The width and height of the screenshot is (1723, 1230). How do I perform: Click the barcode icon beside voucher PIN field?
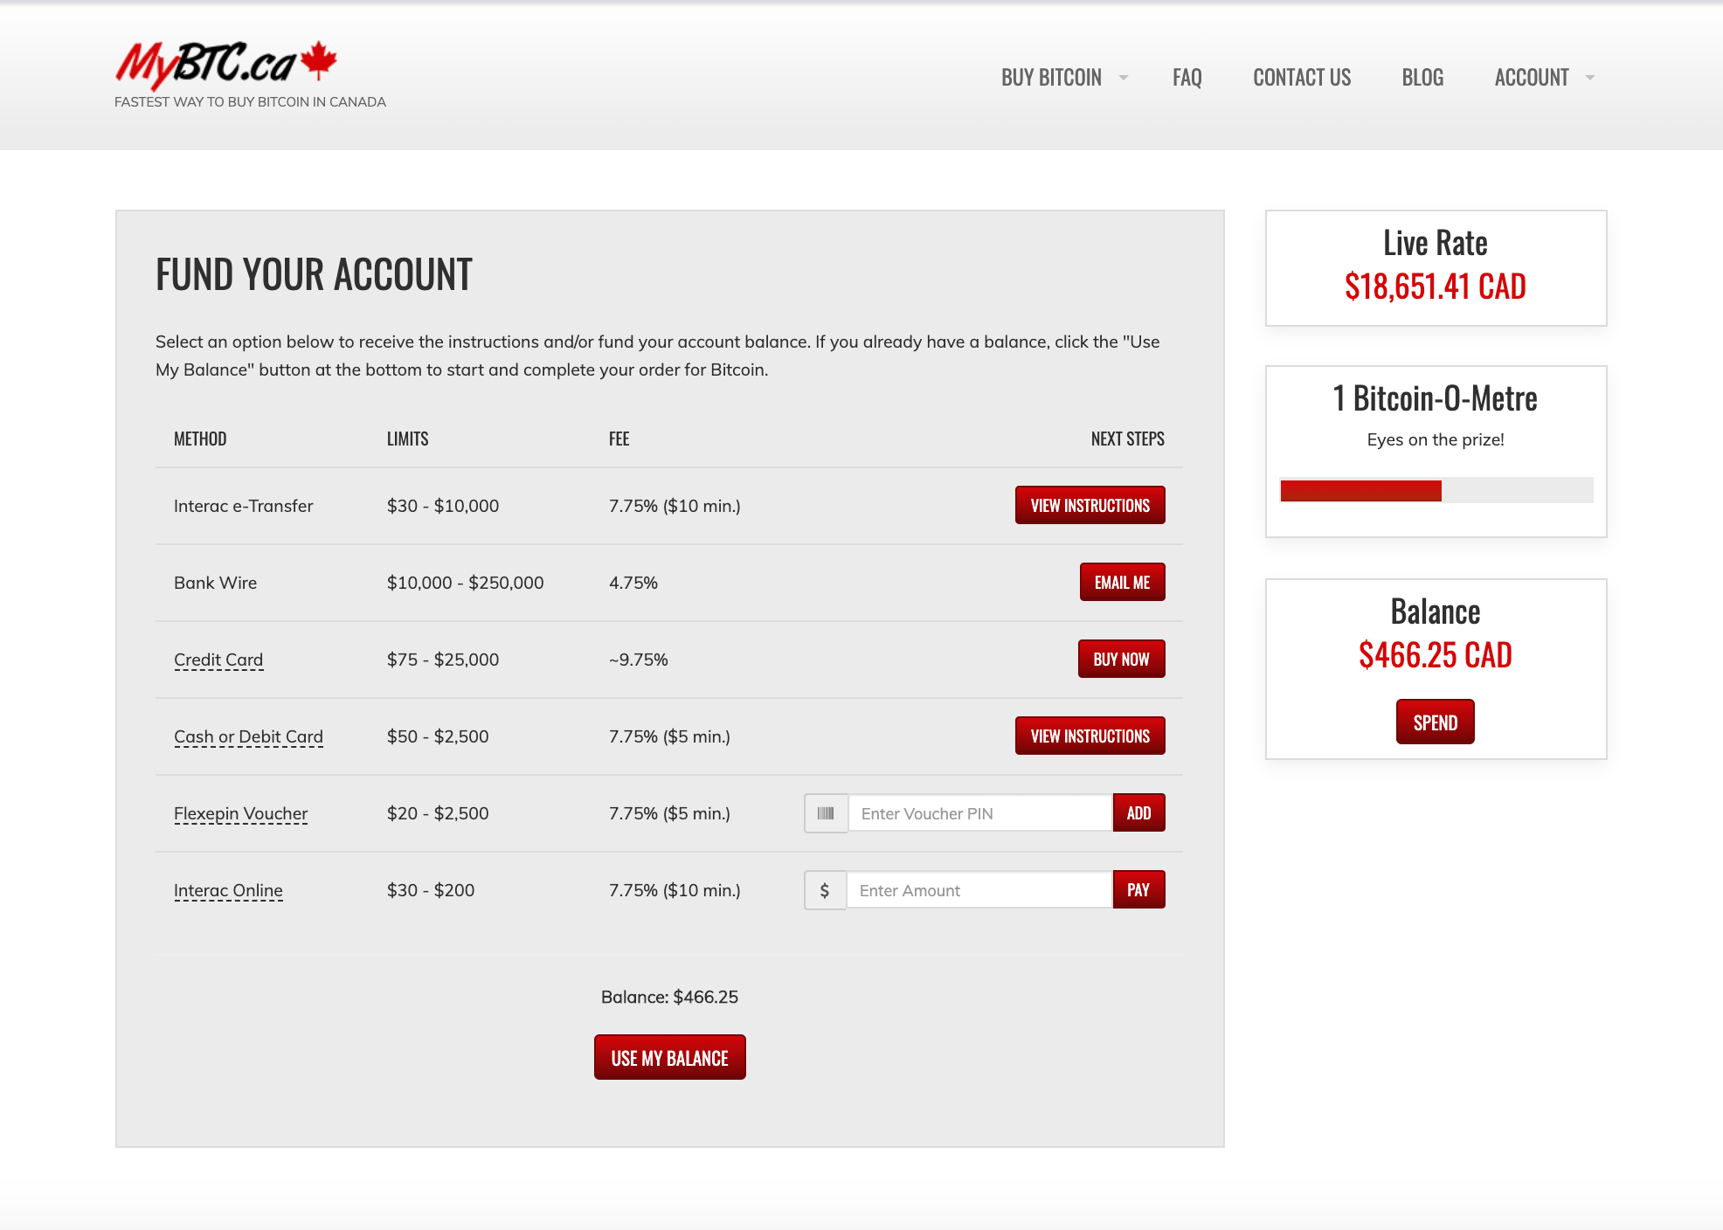point(825,812)
